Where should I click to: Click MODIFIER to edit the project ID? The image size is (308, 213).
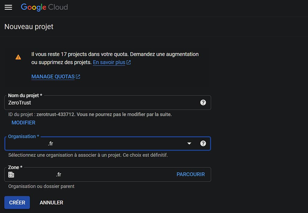[x=23, y=123]
